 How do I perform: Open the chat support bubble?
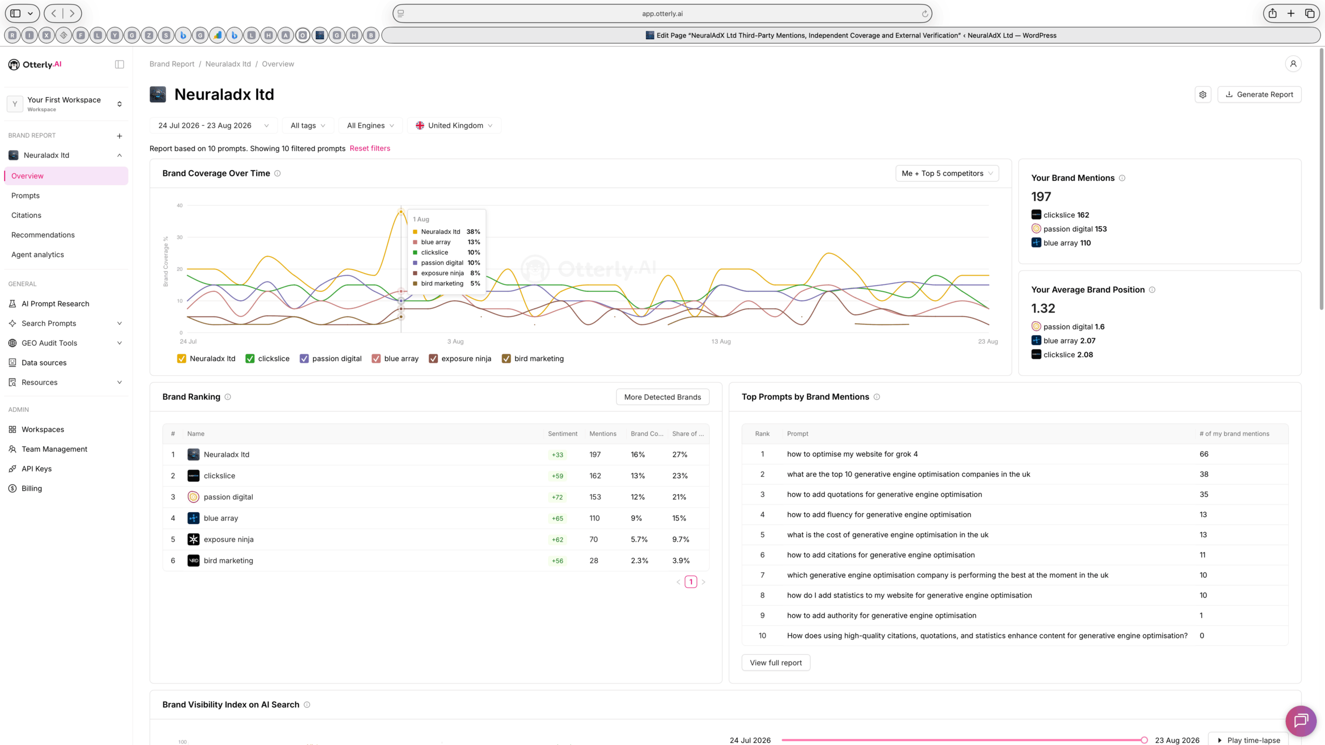[x=1301, y=721]
